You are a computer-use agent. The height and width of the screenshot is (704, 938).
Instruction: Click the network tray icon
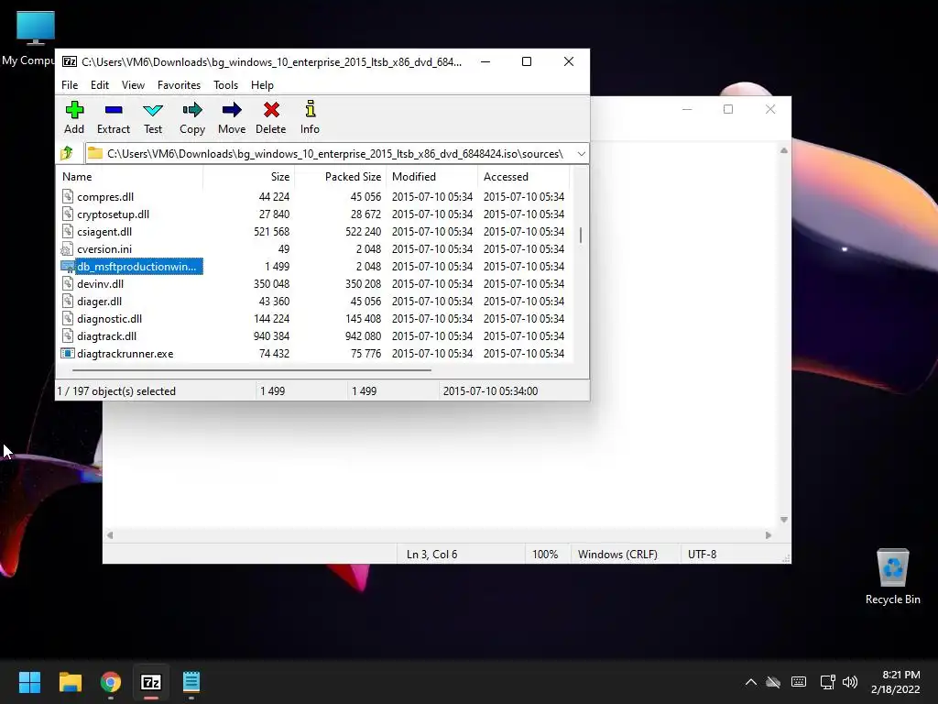click(827, 682)
